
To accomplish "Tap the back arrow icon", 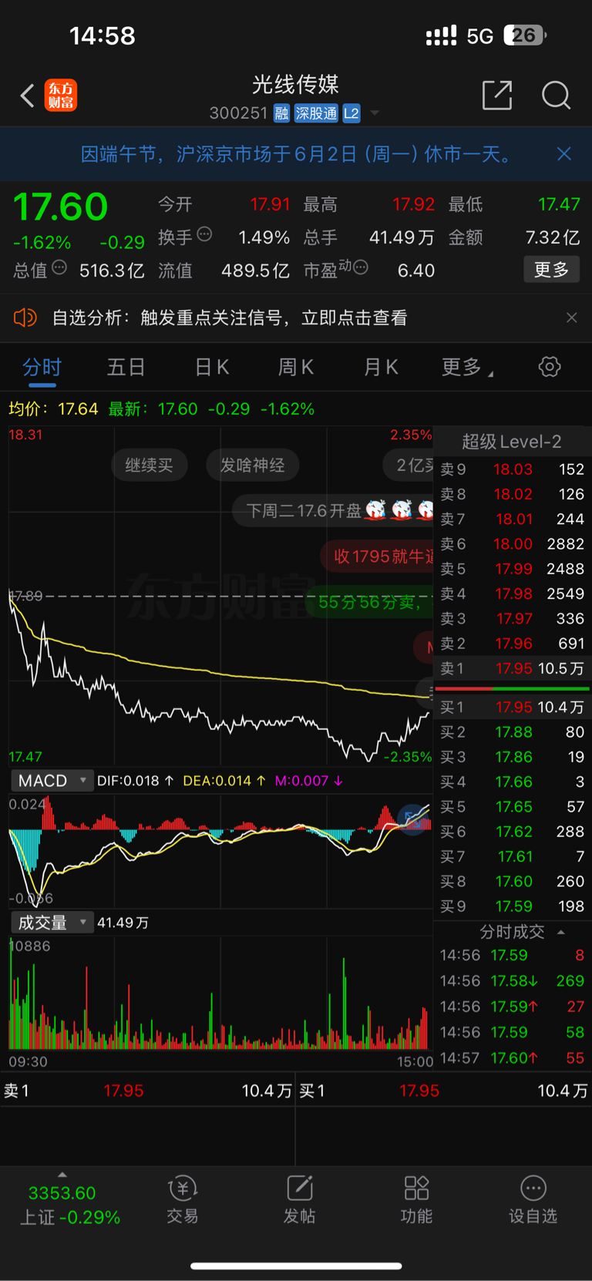I will (28, 96).
